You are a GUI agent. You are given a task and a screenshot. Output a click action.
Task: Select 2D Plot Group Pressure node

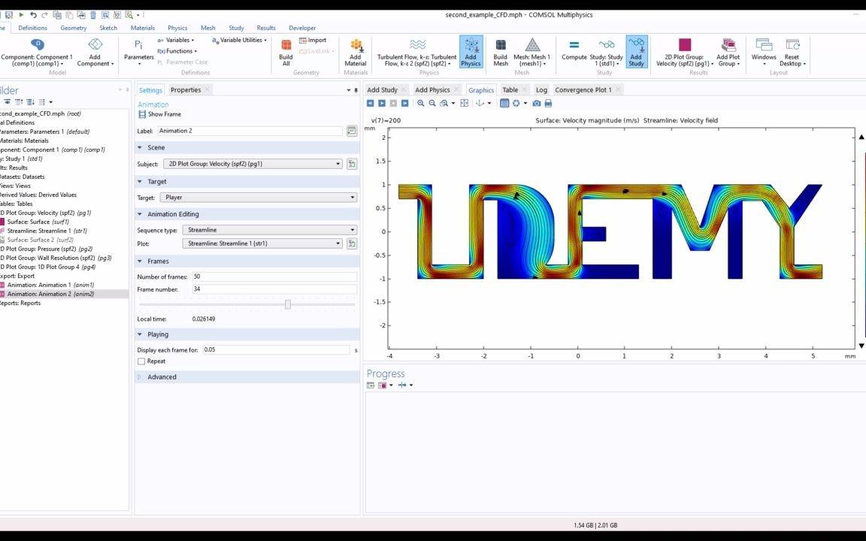(47, 249)
